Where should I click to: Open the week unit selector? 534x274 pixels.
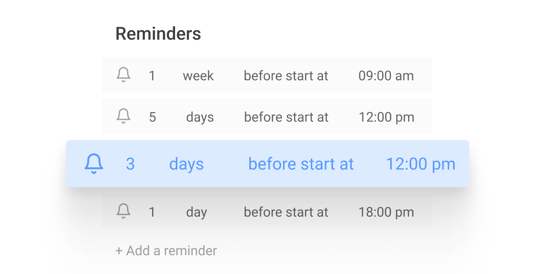click(198, 75)
